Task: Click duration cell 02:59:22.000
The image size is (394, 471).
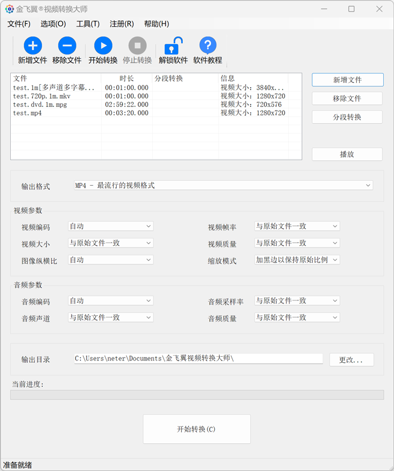Action: 126,105
